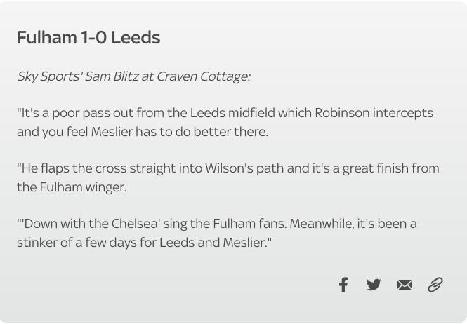
Task: Click the Sky Sports' Sam Blitz byline
Action: click(x=133, y=76)
